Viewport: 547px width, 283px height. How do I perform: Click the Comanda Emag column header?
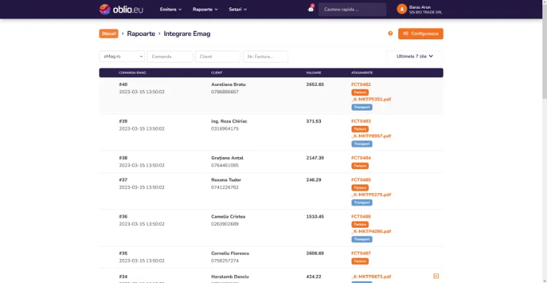point(132,73)
